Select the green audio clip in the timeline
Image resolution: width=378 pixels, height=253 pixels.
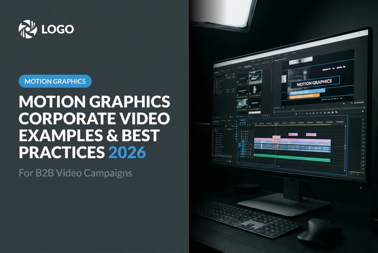292,158
